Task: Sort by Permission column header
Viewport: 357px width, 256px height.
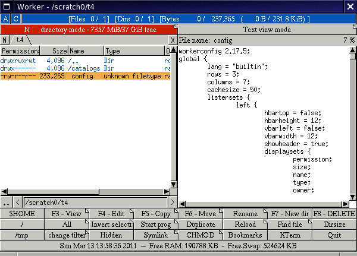Action: point(20,51)
